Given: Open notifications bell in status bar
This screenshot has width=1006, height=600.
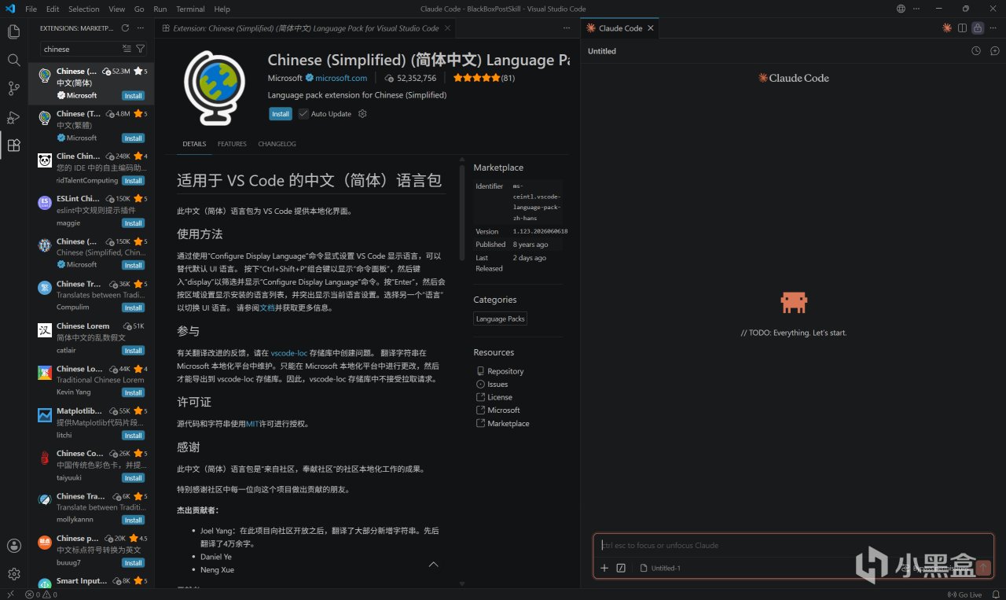Looking at the screenshot, I should tap(995, 594).
